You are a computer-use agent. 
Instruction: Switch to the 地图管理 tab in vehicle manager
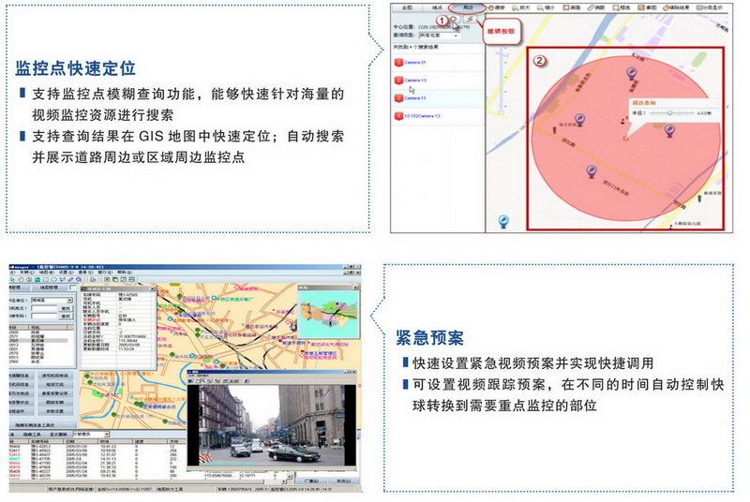(x=50, y=288)
